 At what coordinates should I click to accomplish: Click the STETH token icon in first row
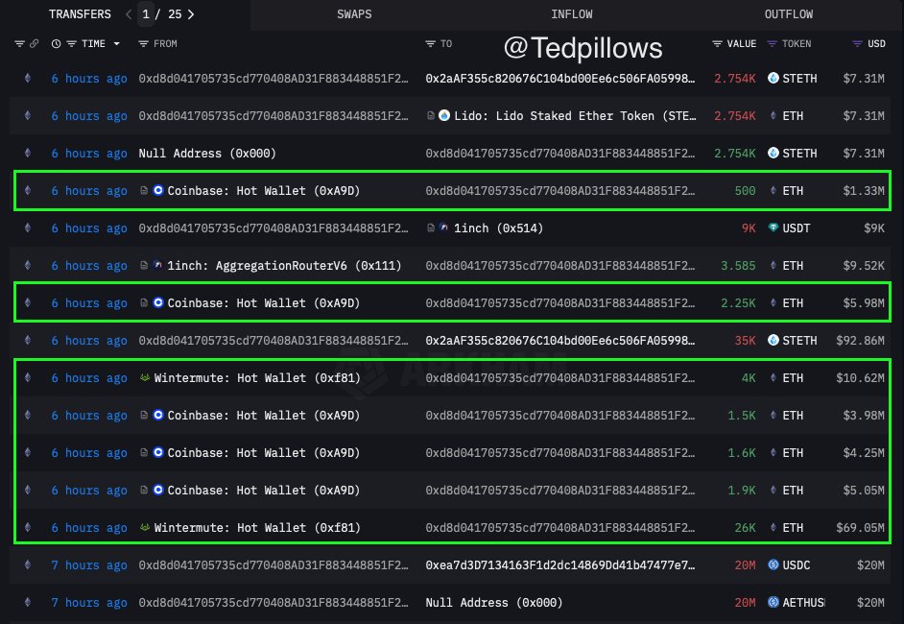coord(775,79)
